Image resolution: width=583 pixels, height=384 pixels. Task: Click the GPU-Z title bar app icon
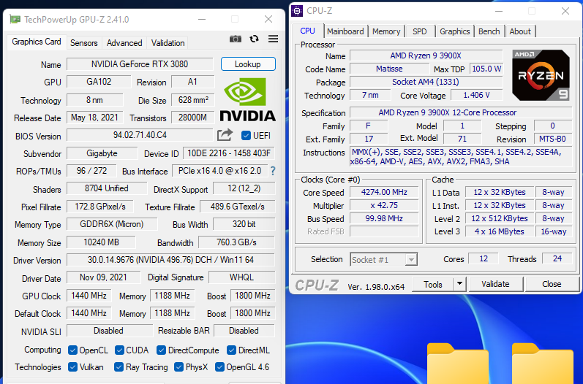pyautogui.click(x=15, y=19)
